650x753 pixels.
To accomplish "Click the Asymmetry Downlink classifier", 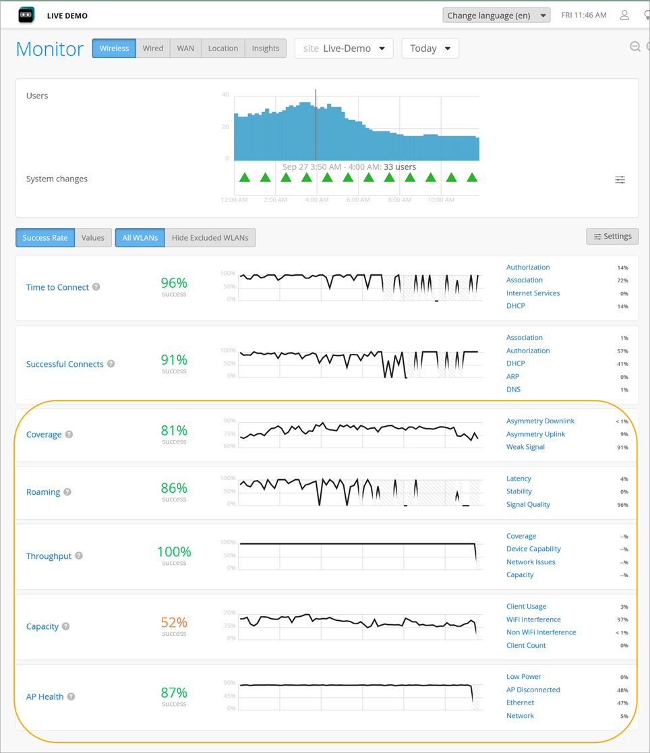I will pyautogui.click(x=540, y=421).
